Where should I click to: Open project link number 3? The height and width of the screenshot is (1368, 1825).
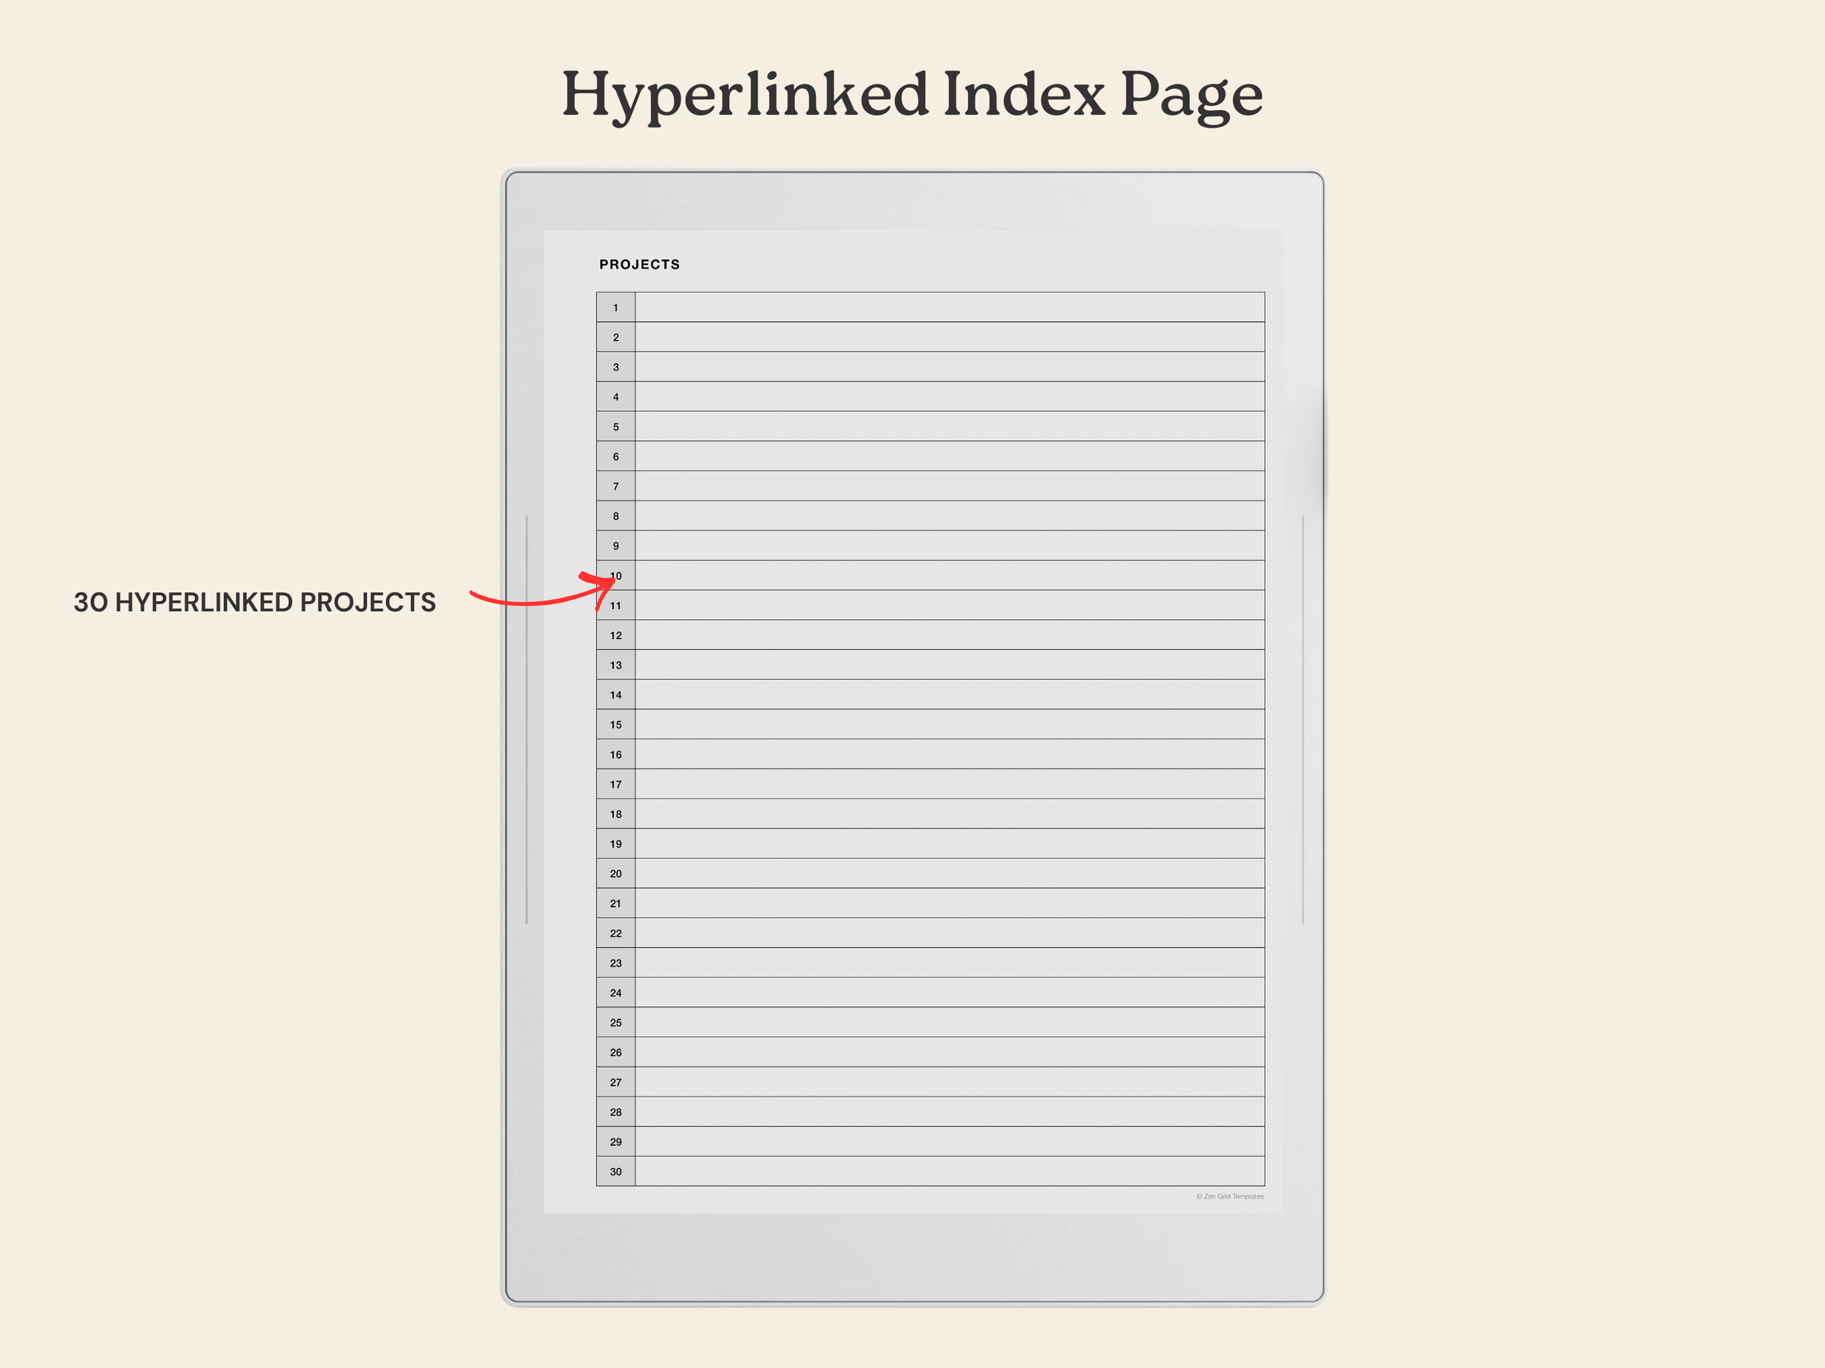(x=615, y=367)
